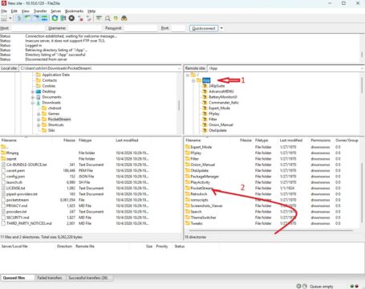Sort remote list by Last modified column

[291, 140]
